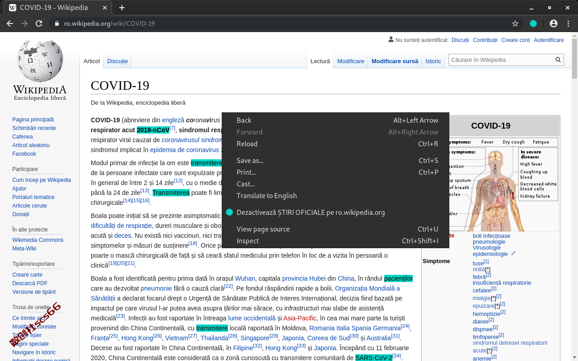Click Dezactivează ȘTIRI OFICIALE menu entry
The width and height of the screenshot is (578, 361).
pyautogui.click(x=336, y=212)
